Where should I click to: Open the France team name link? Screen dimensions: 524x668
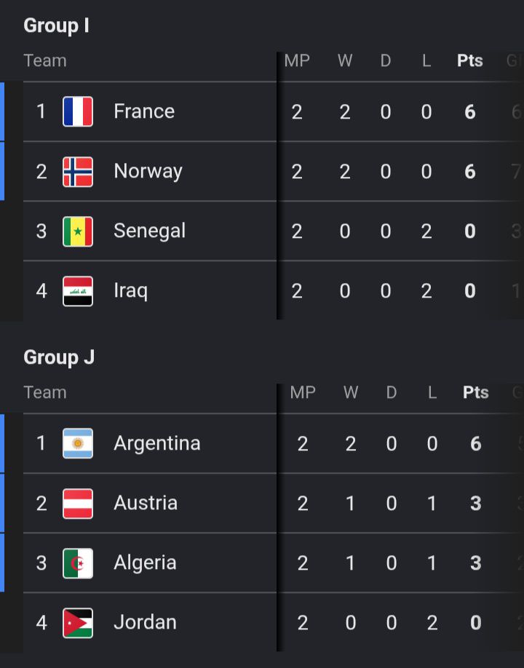point(144,111)
